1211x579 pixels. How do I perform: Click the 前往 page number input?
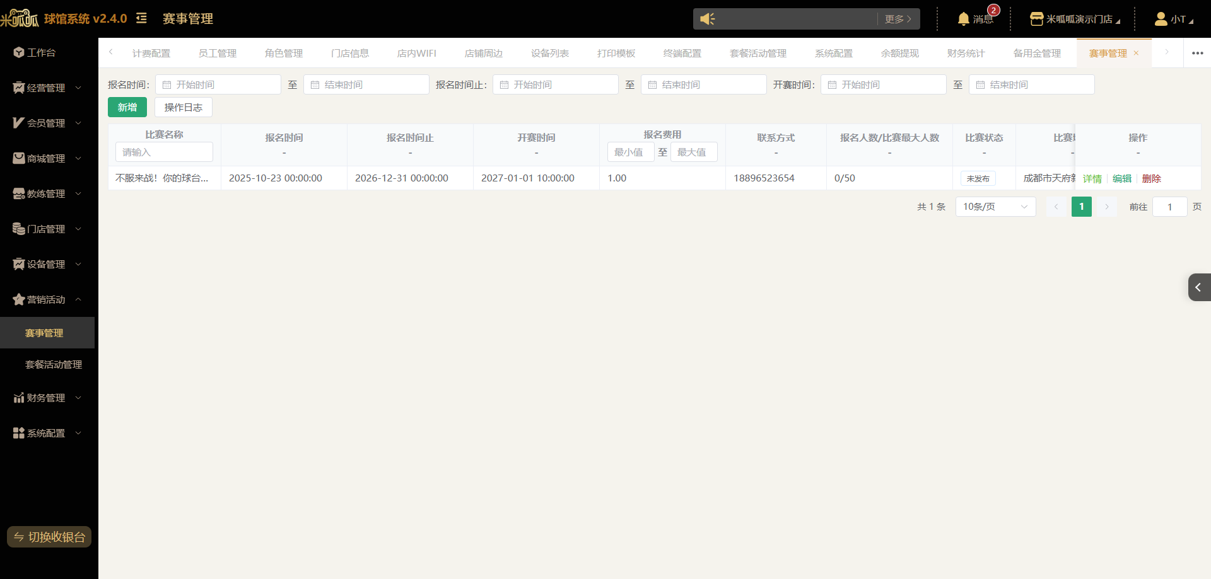[1170, 207]
